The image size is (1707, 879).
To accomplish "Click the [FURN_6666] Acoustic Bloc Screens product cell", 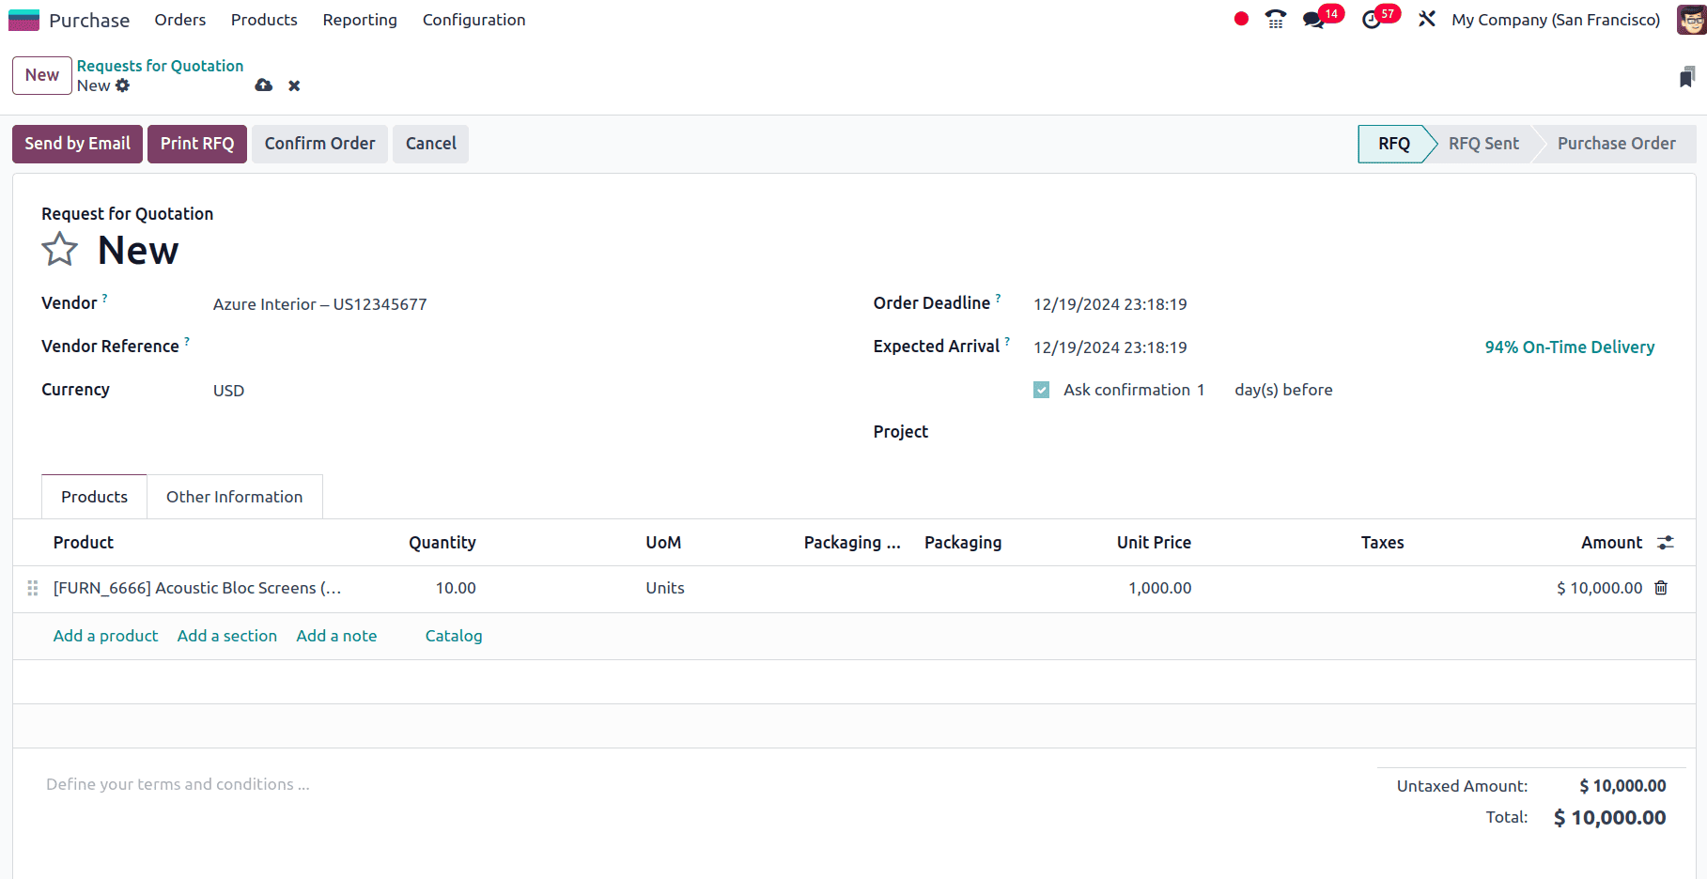I will (197, 588).
